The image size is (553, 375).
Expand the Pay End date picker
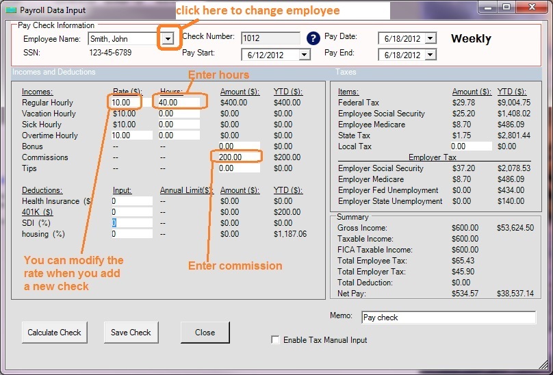[x=430, y=55]
